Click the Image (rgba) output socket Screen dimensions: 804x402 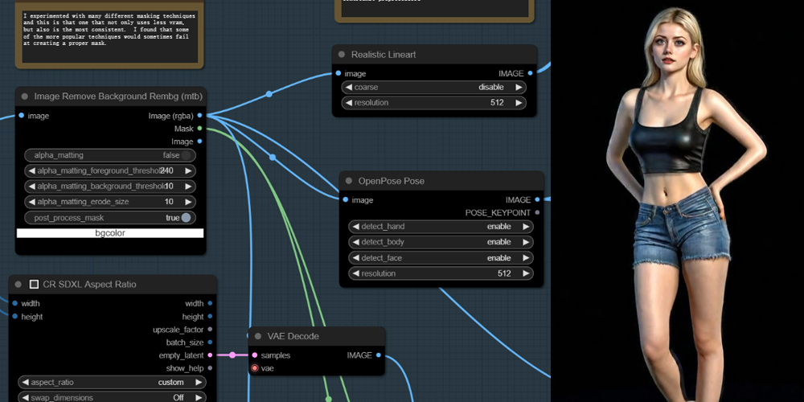coord(199,115)
